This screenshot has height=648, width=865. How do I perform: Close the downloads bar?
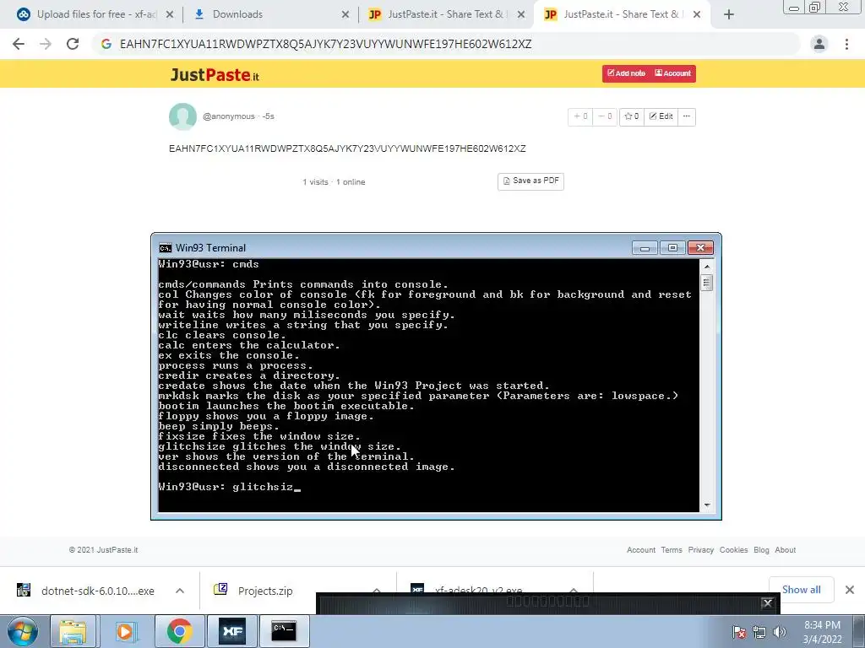point(850,590)
